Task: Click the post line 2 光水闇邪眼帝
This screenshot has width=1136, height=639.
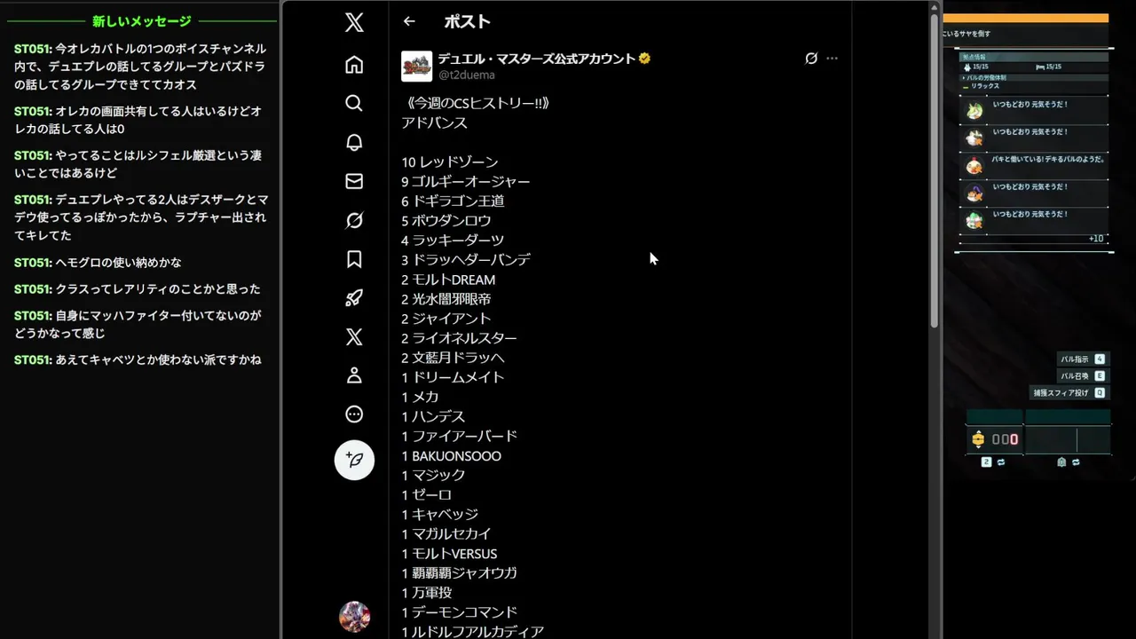Action: [446, 299]
